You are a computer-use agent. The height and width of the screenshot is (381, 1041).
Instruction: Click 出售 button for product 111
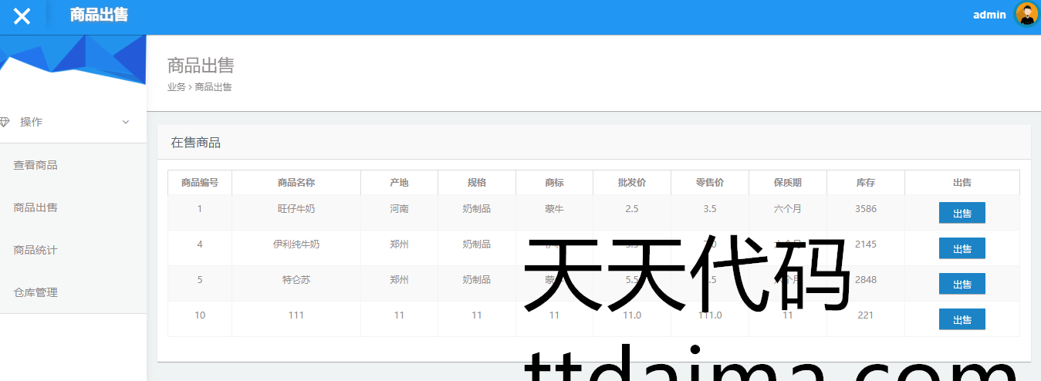(x=962, y=319)
